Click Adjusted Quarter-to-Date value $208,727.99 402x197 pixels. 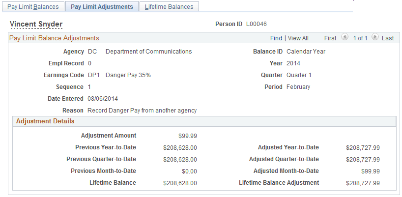tap(363, 160)
